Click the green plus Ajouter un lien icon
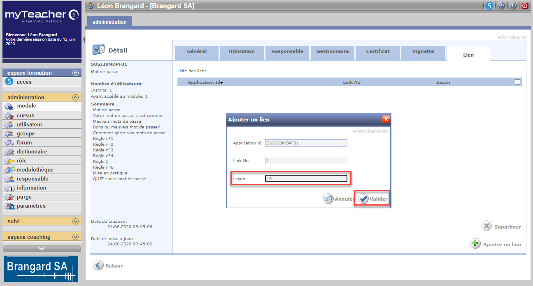The image size is (533, 286). pos(475,244)
